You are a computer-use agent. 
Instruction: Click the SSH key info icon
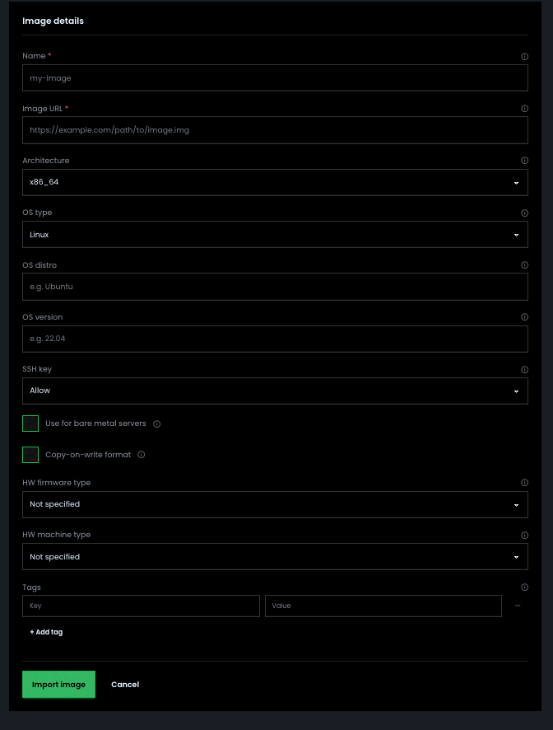(524, 369)
